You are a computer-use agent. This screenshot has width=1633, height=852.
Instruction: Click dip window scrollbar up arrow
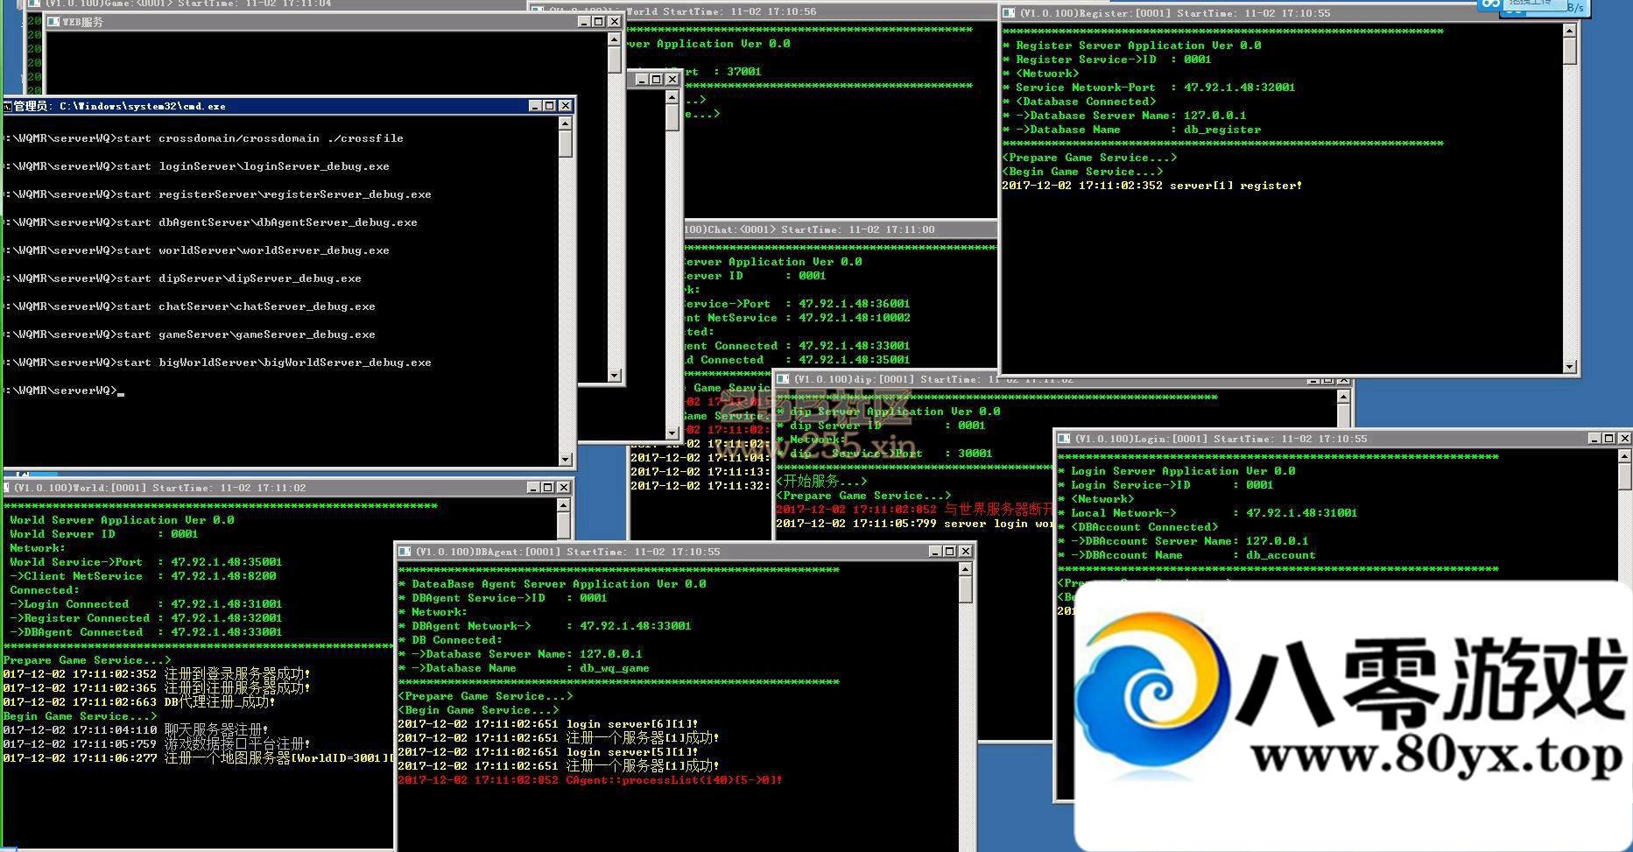pyautogui.click(x=1344, y=398)
